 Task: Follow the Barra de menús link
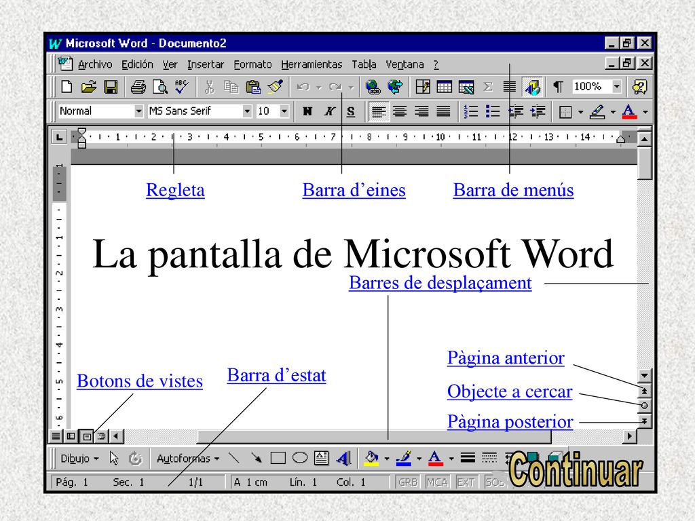pyautogui.click(x=513, y=190)
